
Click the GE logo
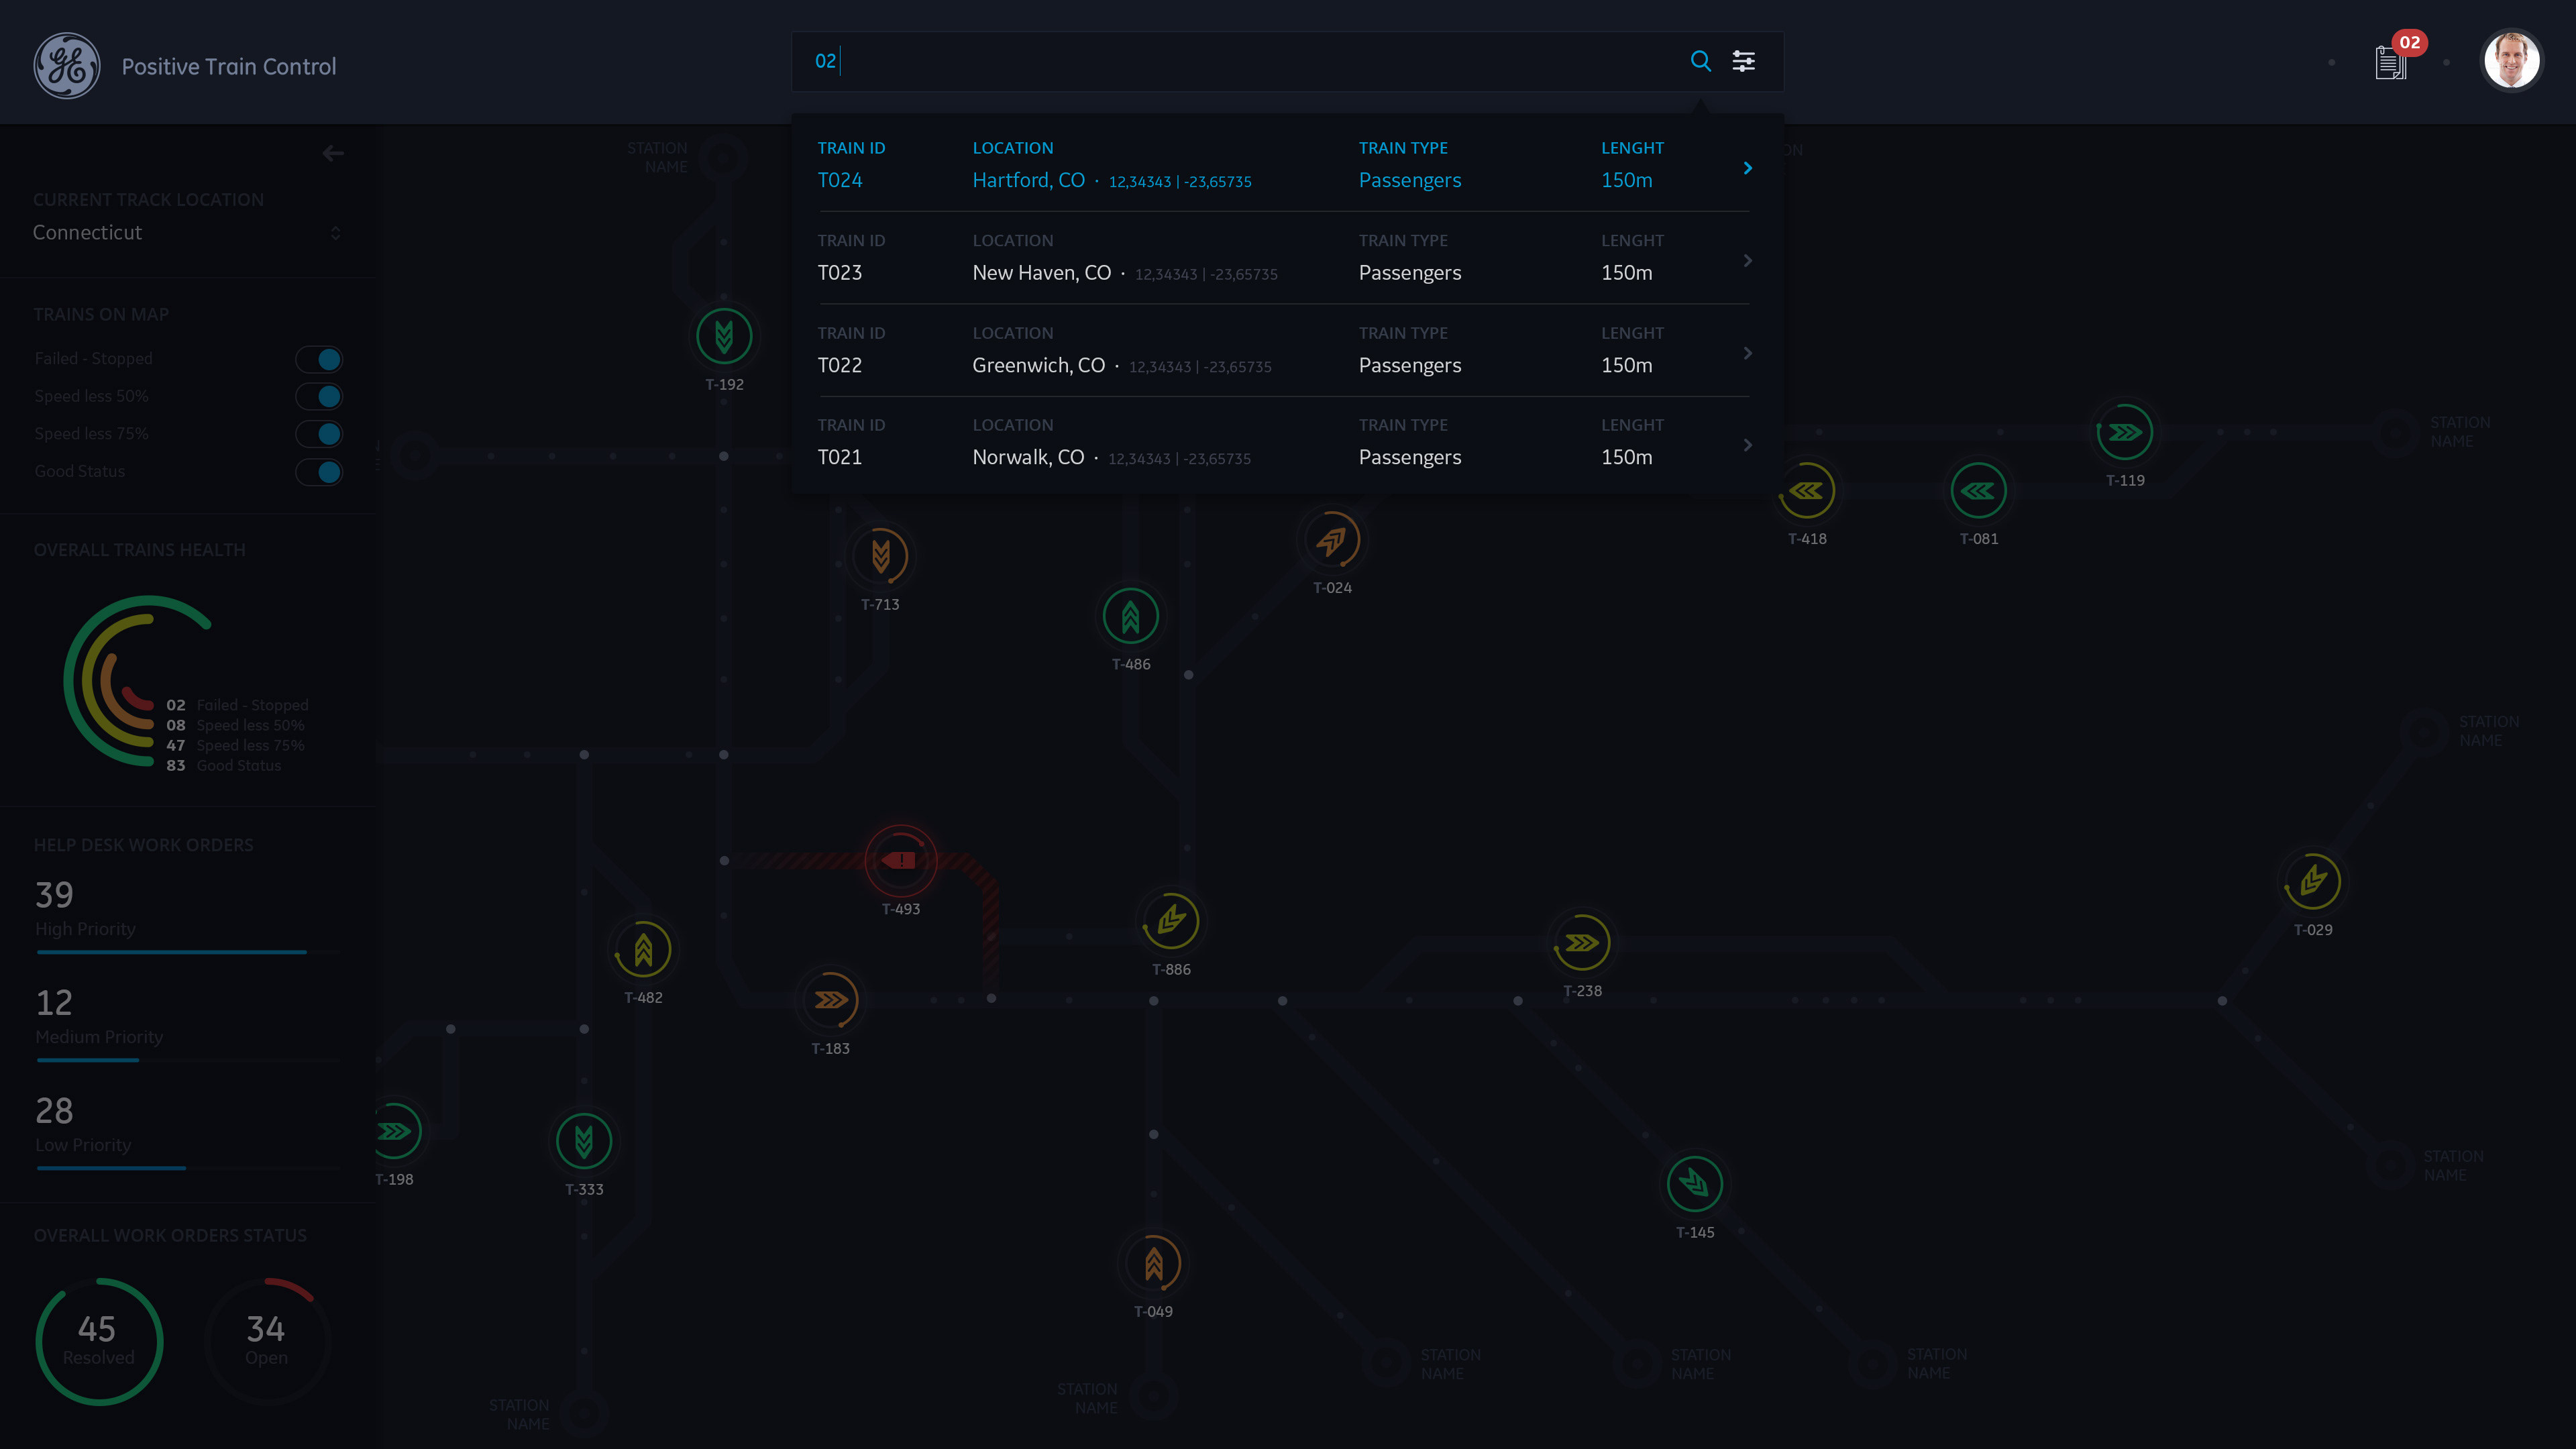tap(67, 66)
